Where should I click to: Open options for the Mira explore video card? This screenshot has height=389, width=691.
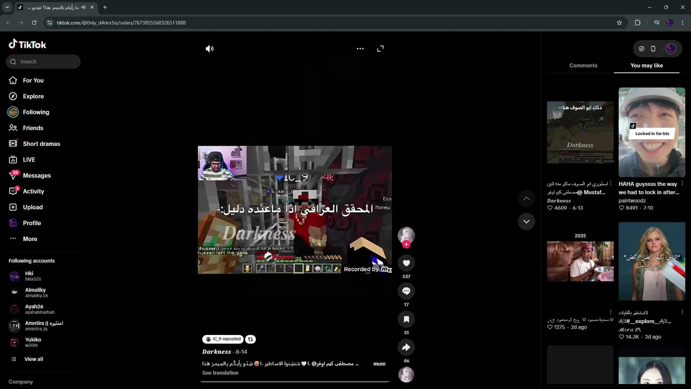coord(682,312)
